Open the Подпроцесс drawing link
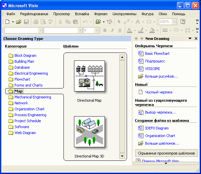The width and height of the screenshot is (201, 174). click(x=155, y=61)
